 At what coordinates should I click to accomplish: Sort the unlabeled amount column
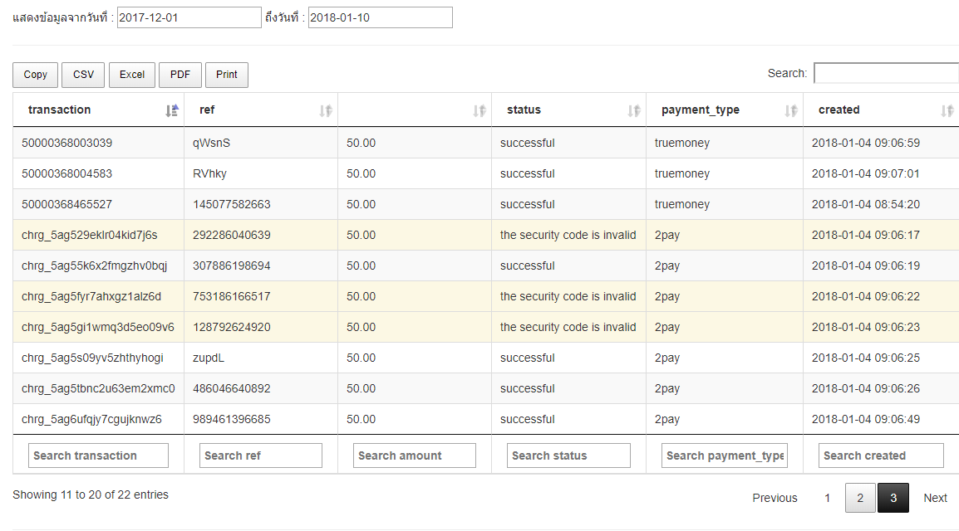click(x=479, y=110)
